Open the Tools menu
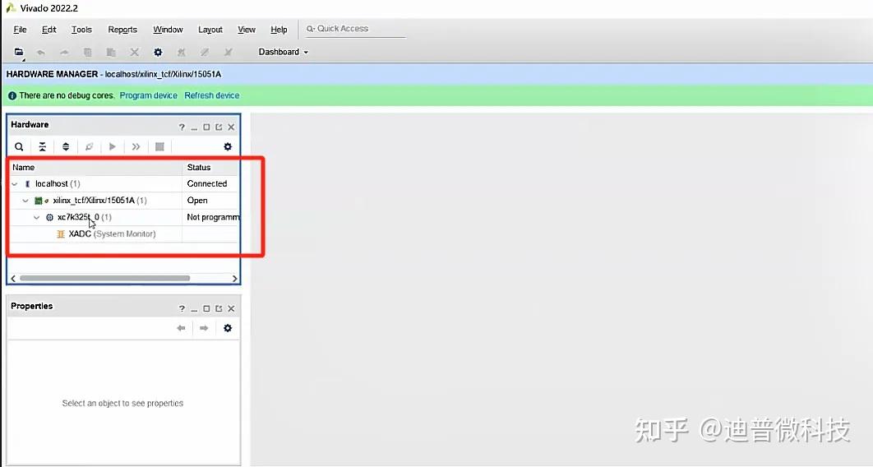The height and width of the screenshot is (467, 873). tap(81, 30)
